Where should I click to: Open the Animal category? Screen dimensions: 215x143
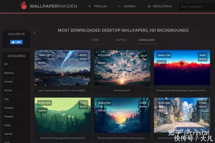[8, 82]
